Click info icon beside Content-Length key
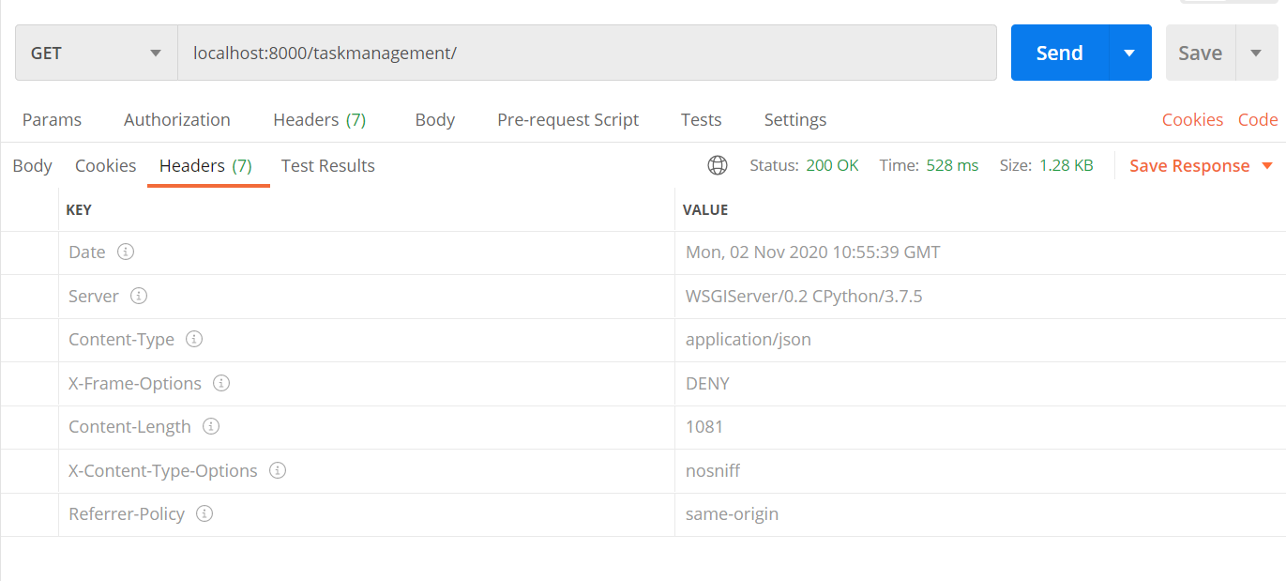1286x581 pixels. 211,426
